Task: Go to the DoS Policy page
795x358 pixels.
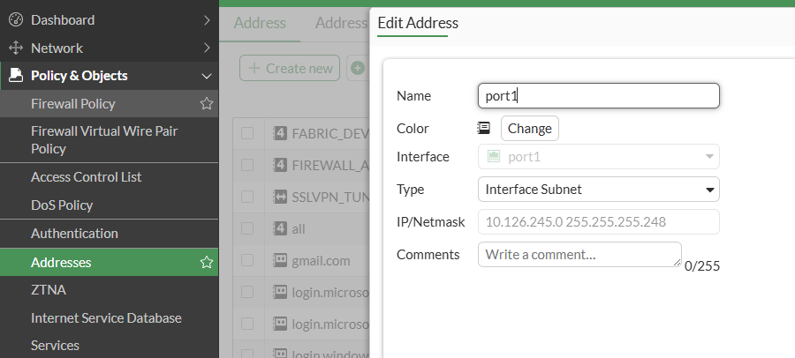Action: click(x=62, y=205)
